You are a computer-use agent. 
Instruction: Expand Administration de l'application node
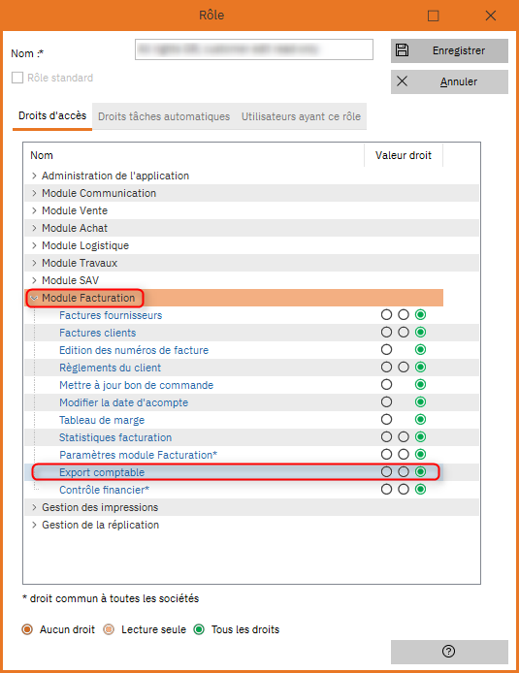click(x=34, y=176)
